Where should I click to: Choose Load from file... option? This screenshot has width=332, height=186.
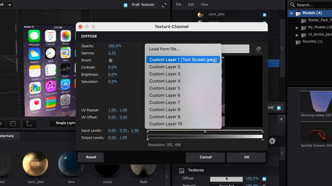tap(164, 49)
